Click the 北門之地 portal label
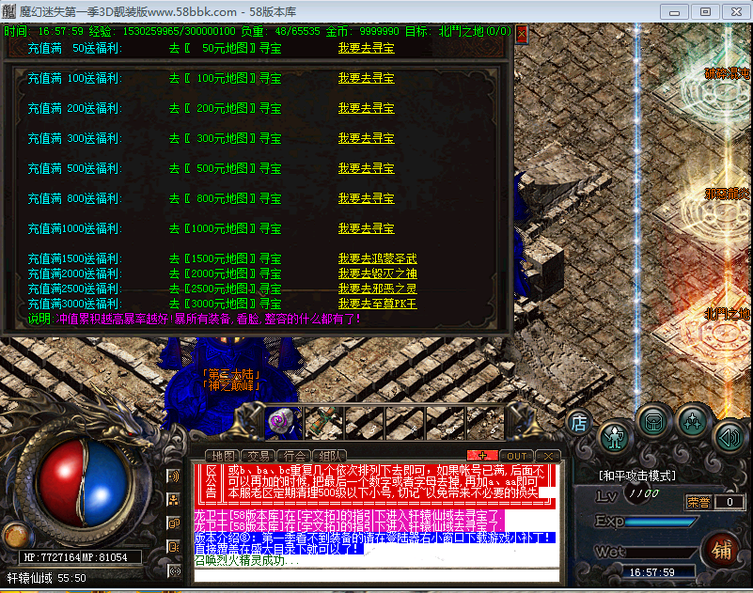Screen dimensions: 753x593 [x=727, y=315]
